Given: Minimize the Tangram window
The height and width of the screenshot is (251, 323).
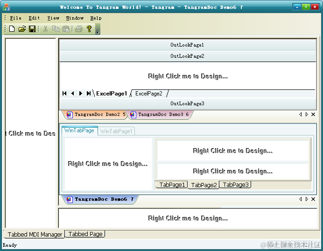Looking at the screenshot, I should point(297,7).
